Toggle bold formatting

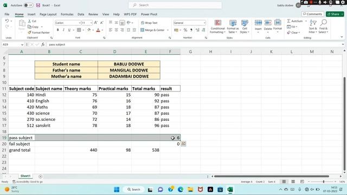click(58, 30)
